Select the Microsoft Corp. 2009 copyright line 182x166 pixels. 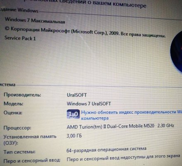(85, 32)
